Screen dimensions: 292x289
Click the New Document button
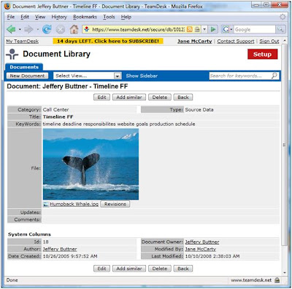[x=27, y=76]
